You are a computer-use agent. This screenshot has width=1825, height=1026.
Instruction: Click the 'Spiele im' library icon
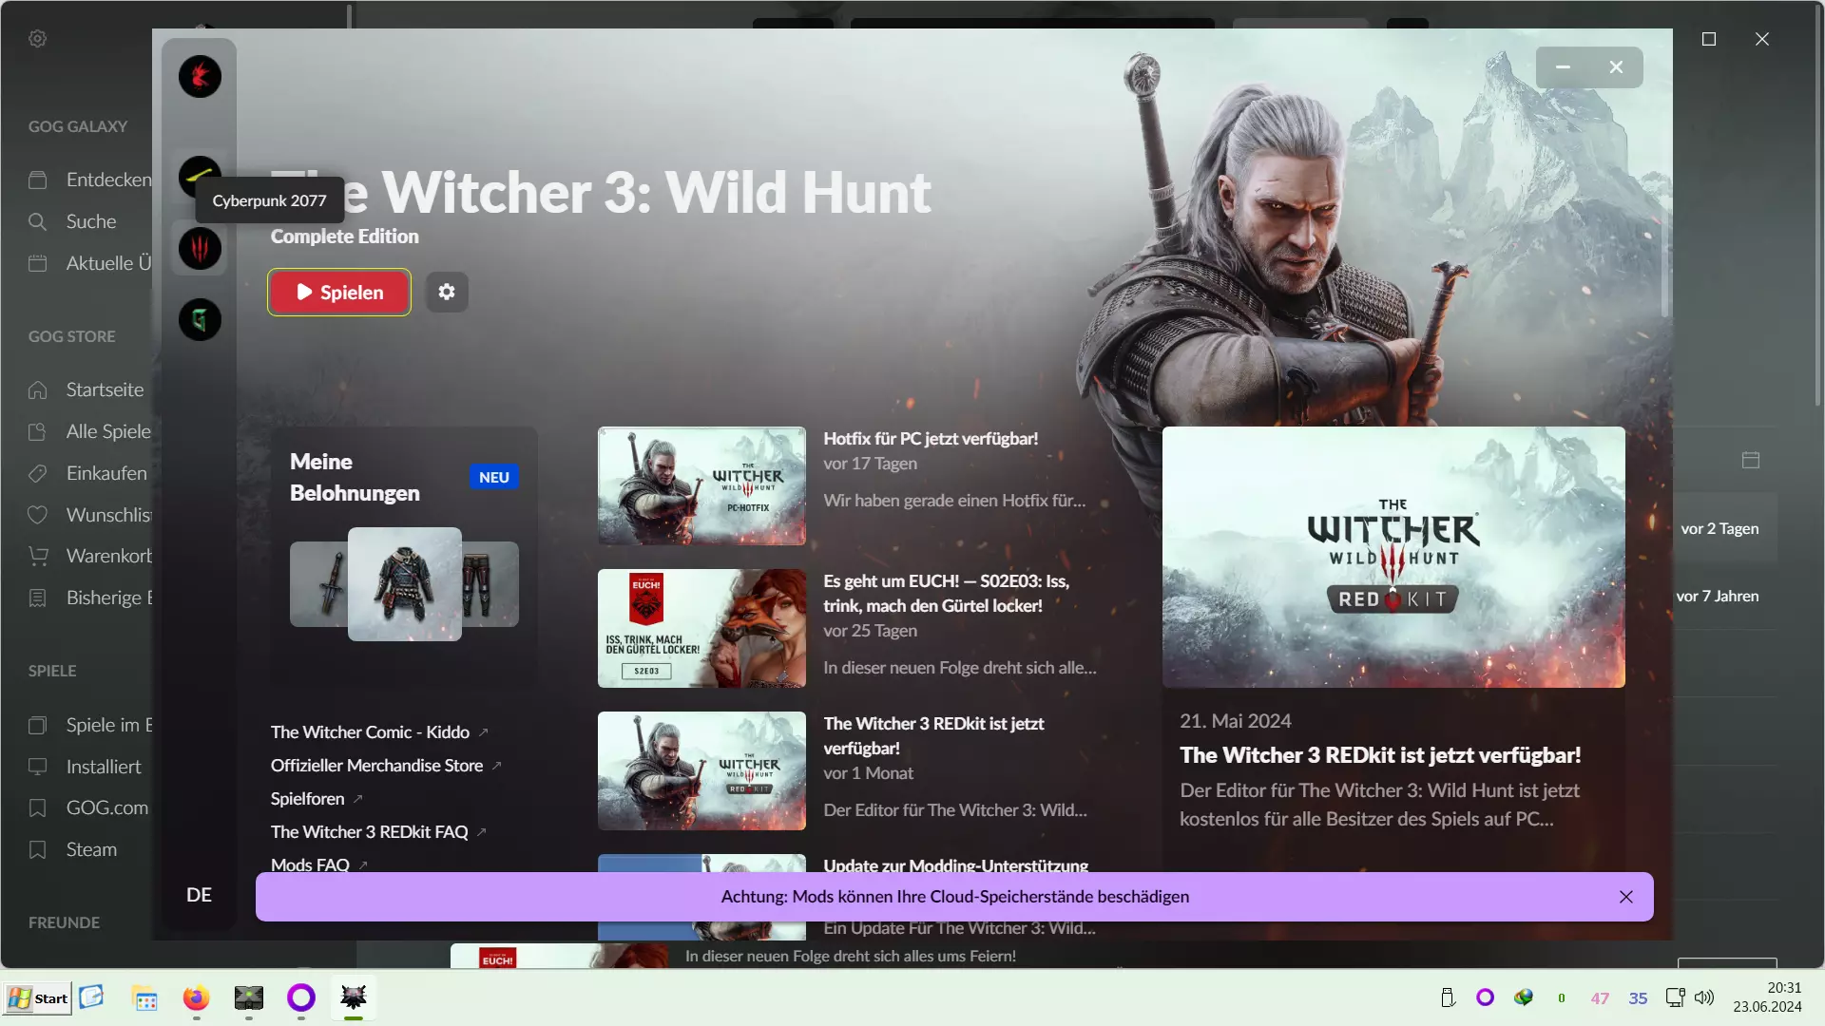point(38,725)
